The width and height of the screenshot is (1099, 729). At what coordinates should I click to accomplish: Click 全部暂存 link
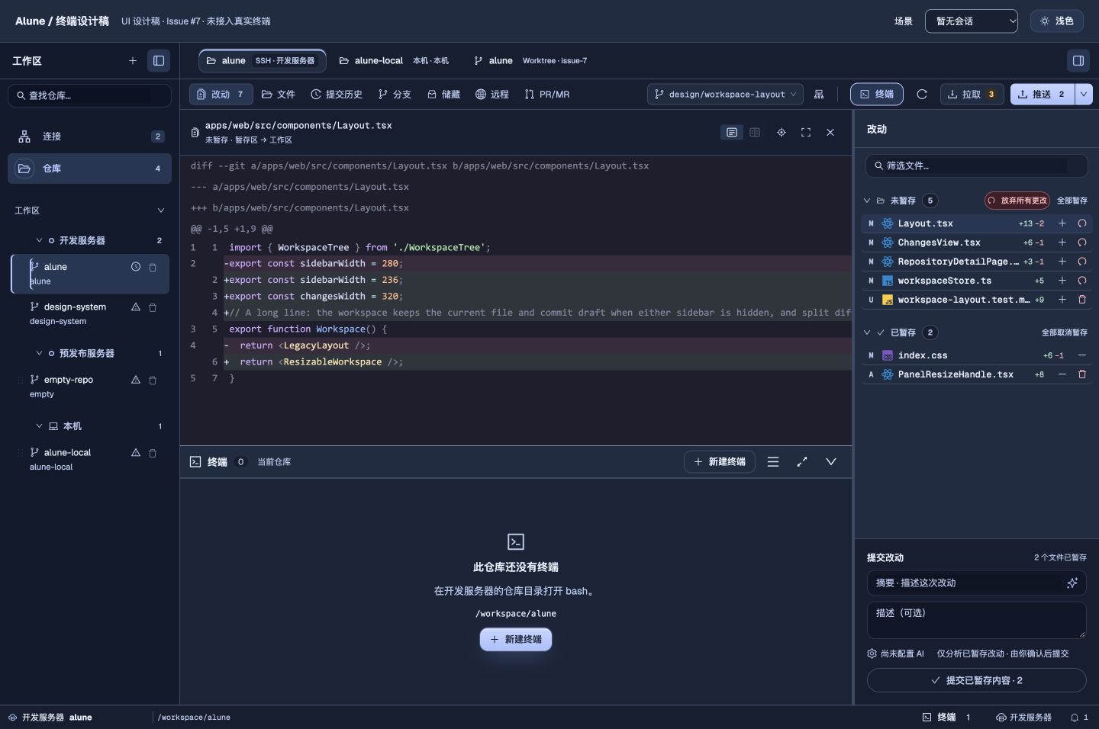1072,201
